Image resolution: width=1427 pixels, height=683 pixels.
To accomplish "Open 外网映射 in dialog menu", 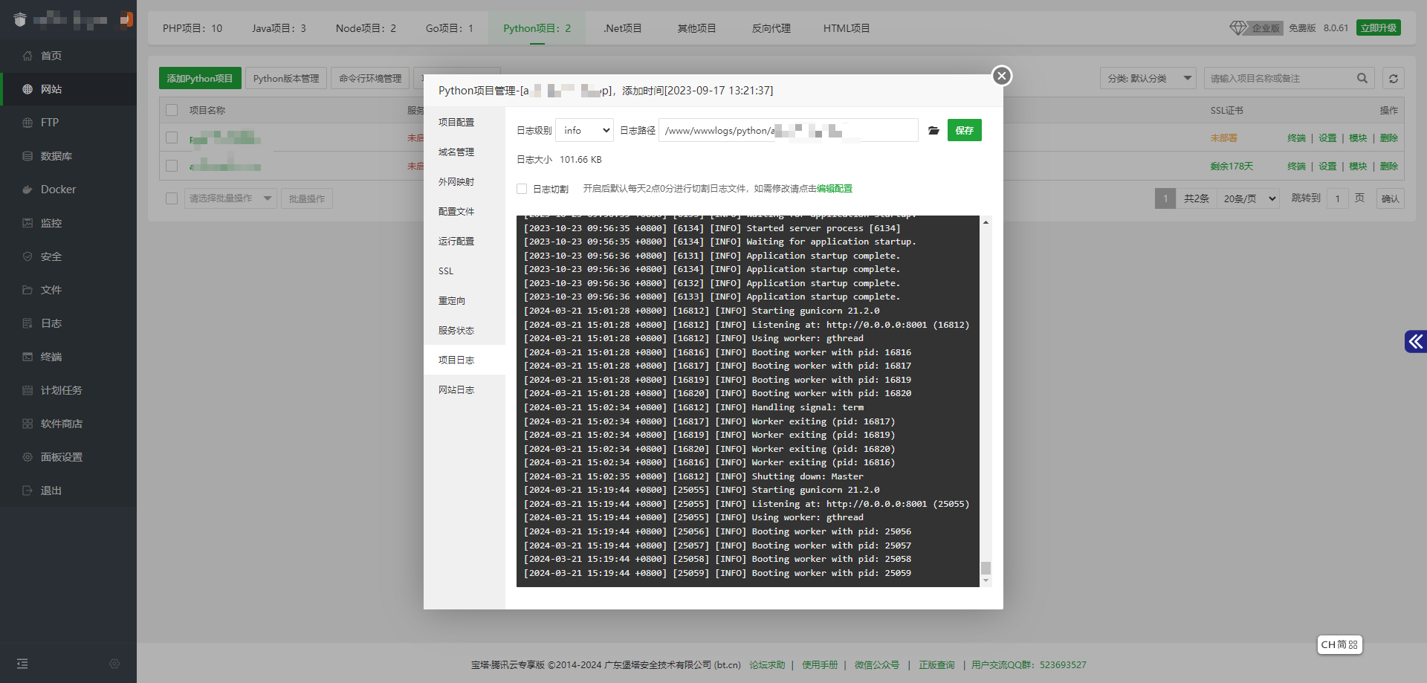I will click(465, 181).
